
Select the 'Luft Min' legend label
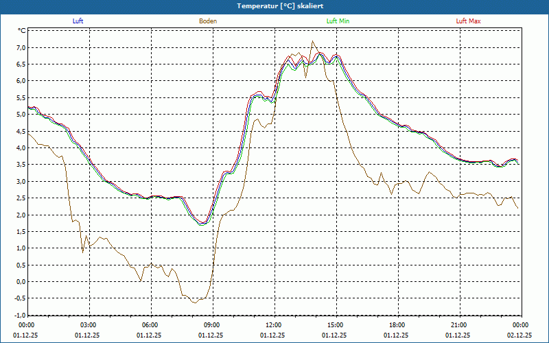click(x=338, y=21)
